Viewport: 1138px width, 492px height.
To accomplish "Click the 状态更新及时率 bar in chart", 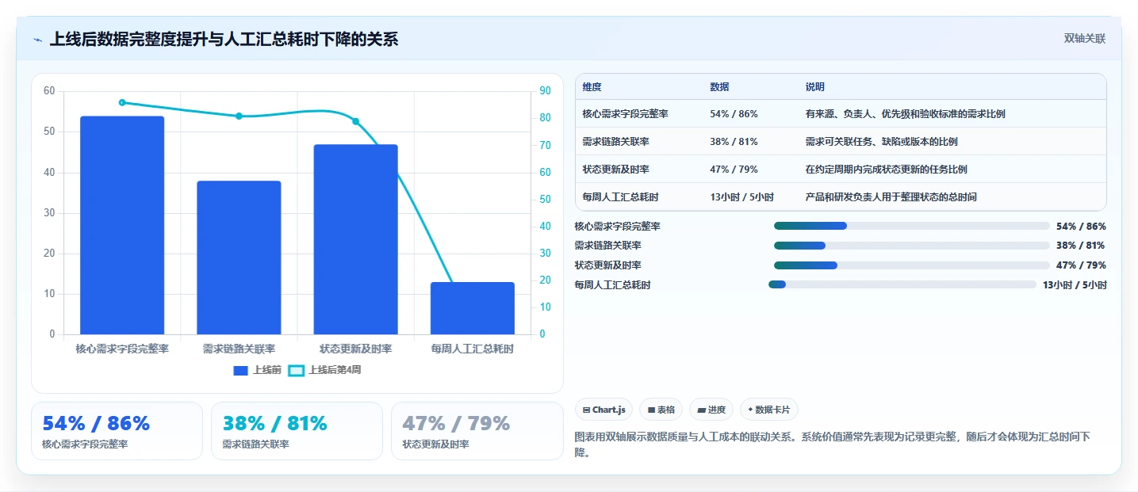I will pyautogui.click(x=355, y=239).
